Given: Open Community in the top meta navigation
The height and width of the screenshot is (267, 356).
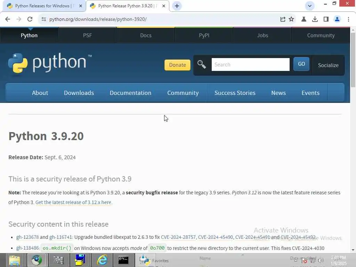Looking at the screenshot, I should pos(321,35).
